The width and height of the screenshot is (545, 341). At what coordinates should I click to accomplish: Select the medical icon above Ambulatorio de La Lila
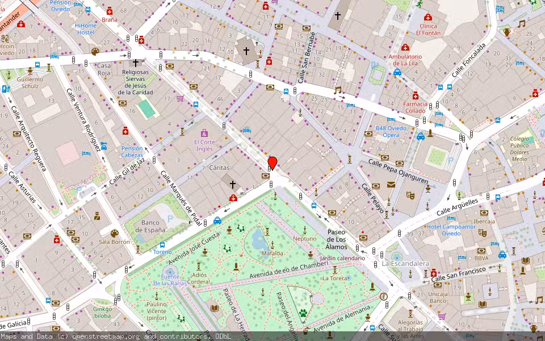(405, 47)
